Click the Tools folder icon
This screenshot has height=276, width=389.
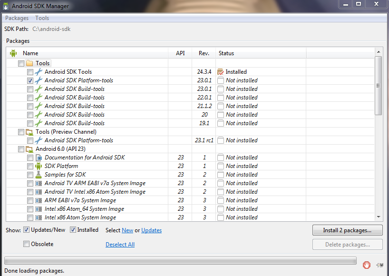(29, 63)
